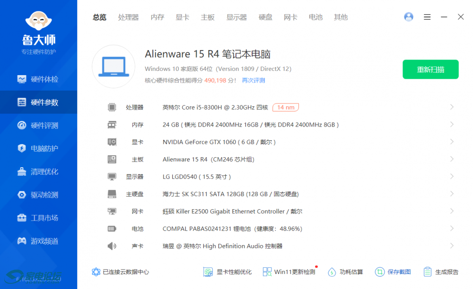Switch to the 硬盘 tab
Screen dimensions: 473x289
pos(265,17)
